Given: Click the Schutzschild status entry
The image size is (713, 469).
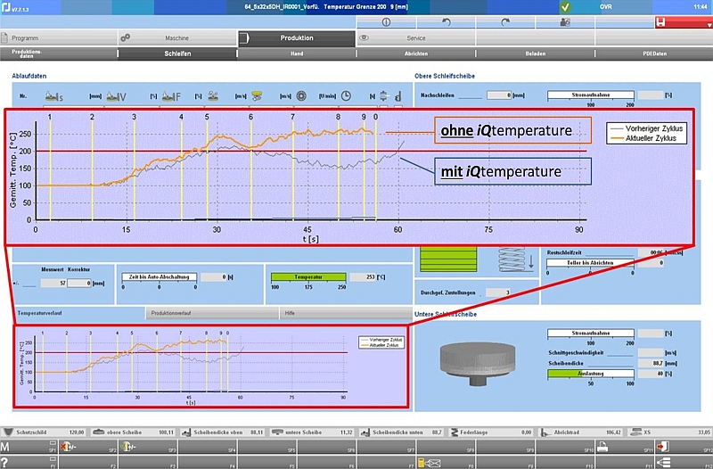Looking at the screenshot, I should tap(45, 432).
